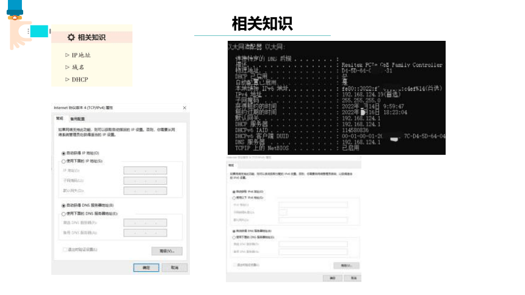Toggle validate on exit checkbox in IPv6 dialog
The image size is (525, 295).
coord(234,265)
